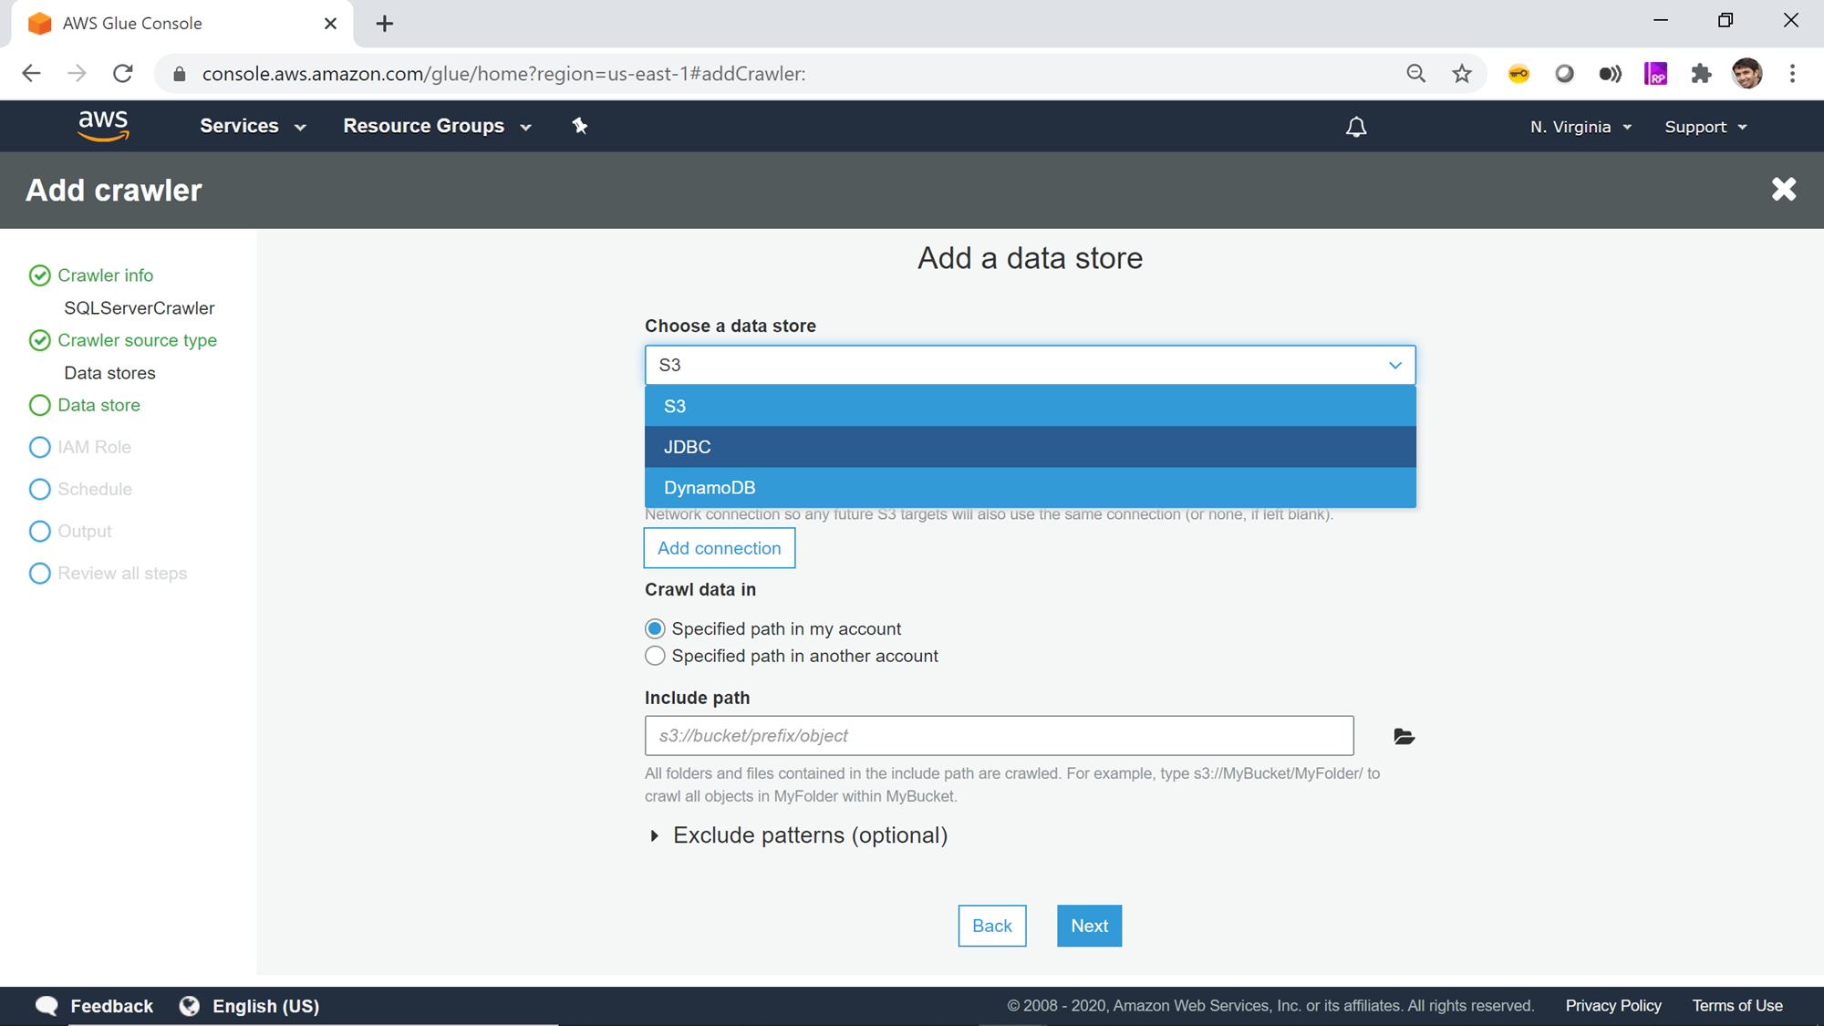
Task: Click the Add connection button
Action: click(x=719, y=548)
